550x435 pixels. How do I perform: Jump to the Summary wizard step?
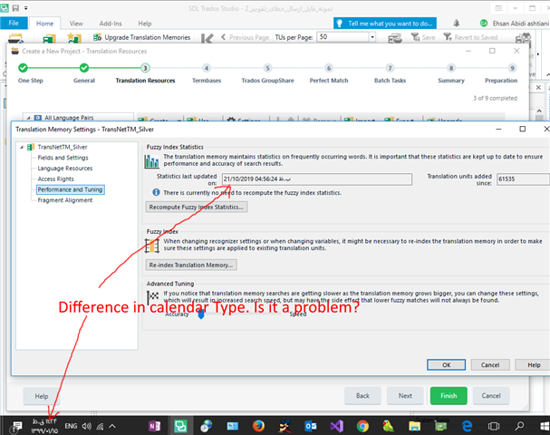[x=451, y=73]
